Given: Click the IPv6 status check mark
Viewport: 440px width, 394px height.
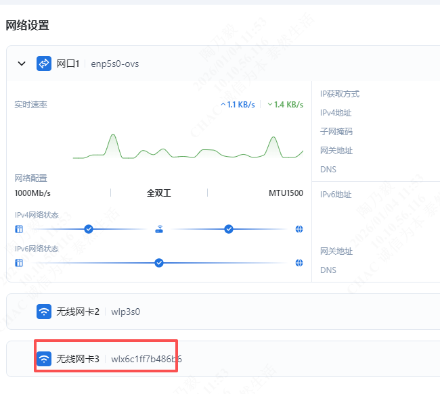Looking at the screenshot, I should pos(159,263).
